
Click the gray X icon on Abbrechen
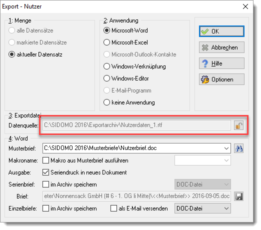point(205,47)
